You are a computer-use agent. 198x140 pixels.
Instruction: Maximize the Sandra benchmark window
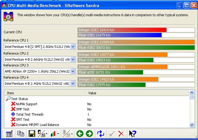[x=187, y=5]
